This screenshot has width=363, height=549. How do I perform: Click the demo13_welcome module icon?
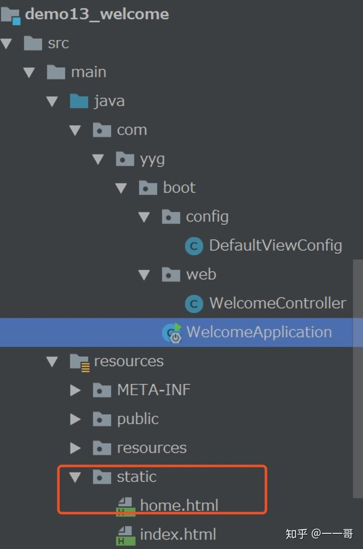click(x=10, y=15)
